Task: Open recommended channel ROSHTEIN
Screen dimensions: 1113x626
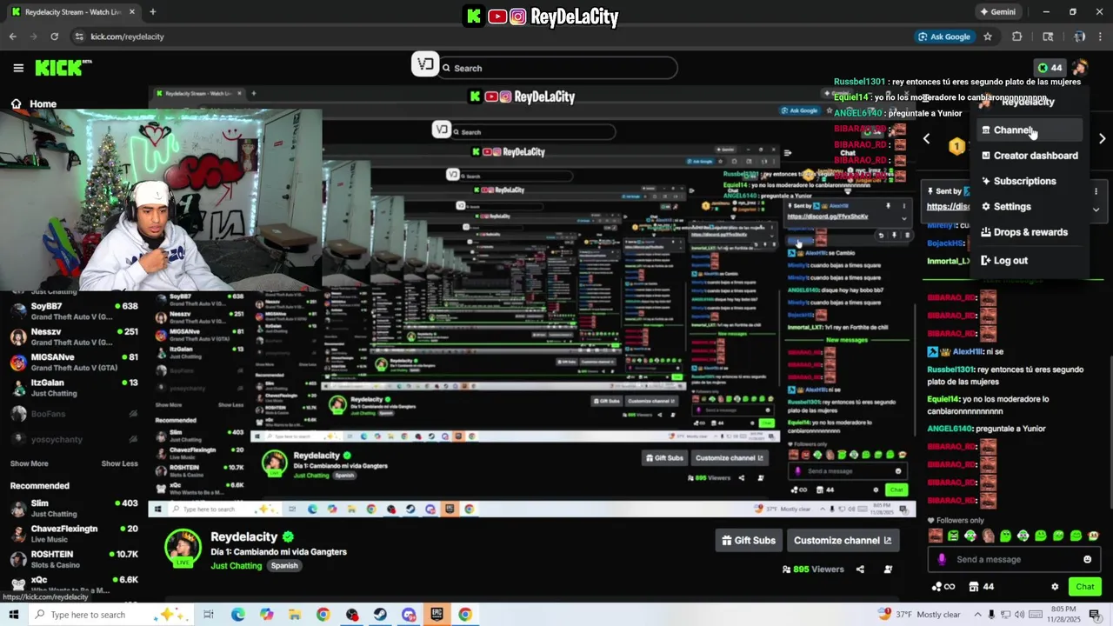Action: 74,559
